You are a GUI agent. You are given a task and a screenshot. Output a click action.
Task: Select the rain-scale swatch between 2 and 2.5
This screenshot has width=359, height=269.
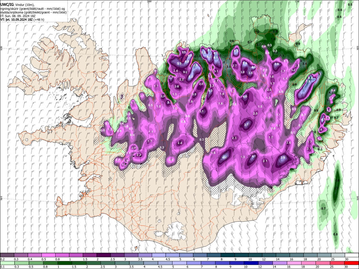click(93, 263)
